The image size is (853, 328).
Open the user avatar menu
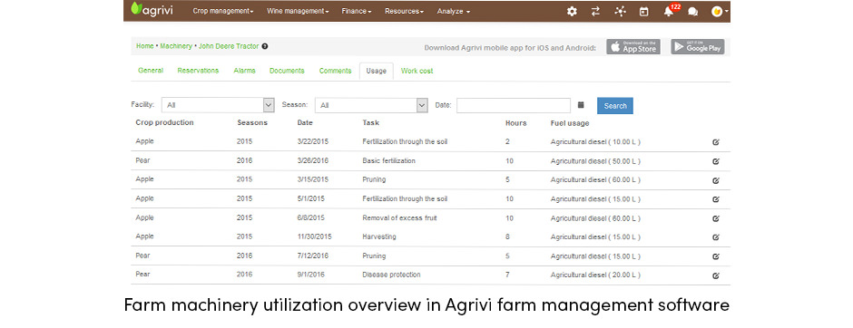(x=720, y=11)
